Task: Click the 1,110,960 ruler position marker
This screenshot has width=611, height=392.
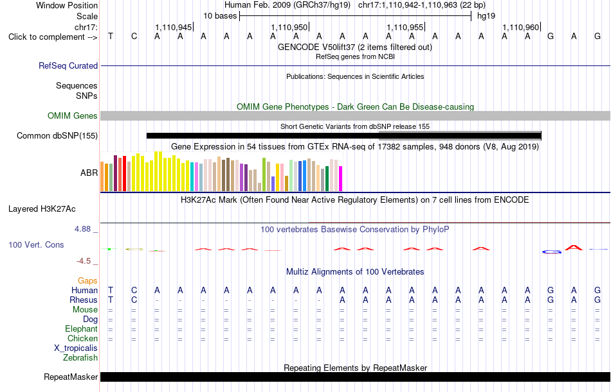Action: pyautogui.click(x=521, y=27)
